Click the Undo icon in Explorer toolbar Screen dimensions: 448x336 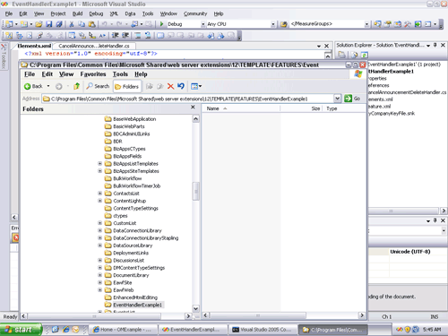coord(181,86)
